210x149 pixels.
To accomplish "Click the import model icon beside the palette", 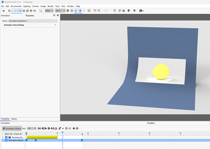I will click(124, 11).
